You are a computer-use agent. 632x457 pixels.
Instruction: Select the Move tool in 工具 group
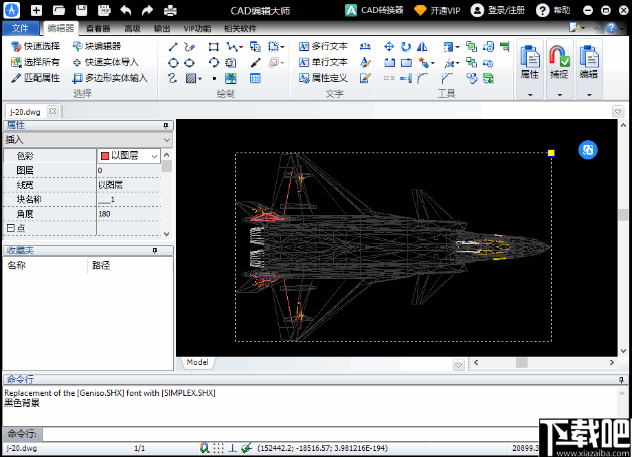click(x=389, y=47)
